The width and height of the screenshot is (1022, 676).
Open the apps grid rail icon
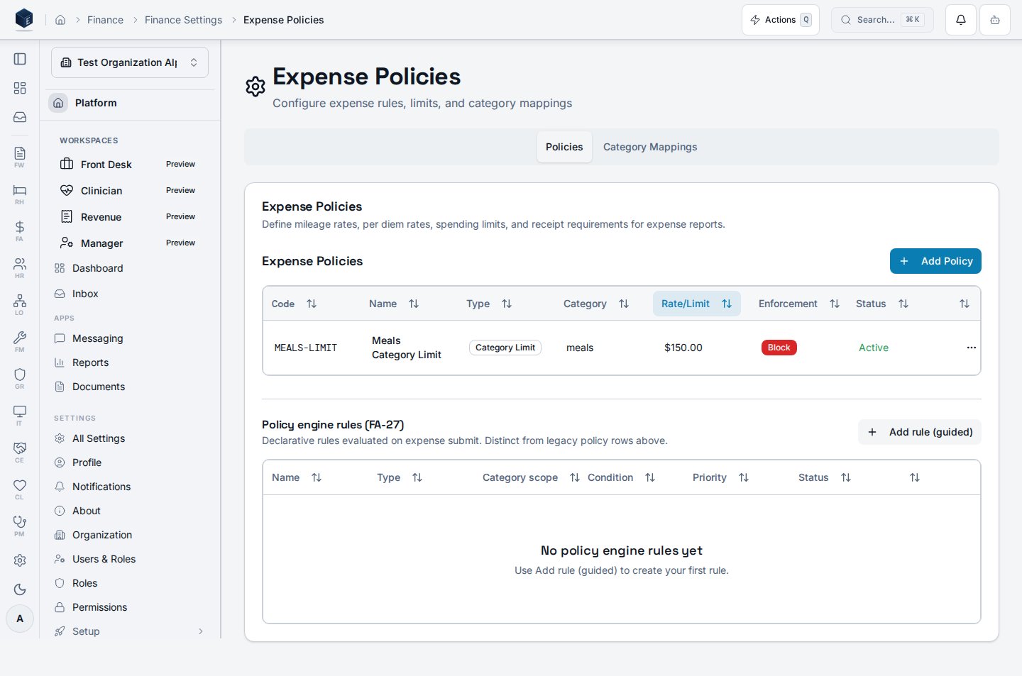tap(20, 88)
